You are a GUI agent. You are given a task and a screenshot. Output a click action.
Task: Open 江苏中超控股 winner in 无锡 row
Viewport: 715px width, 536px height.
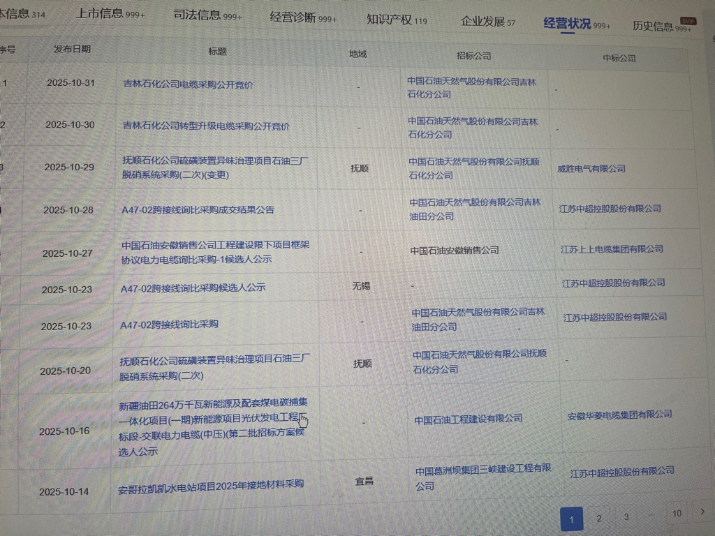click(613, 283)
